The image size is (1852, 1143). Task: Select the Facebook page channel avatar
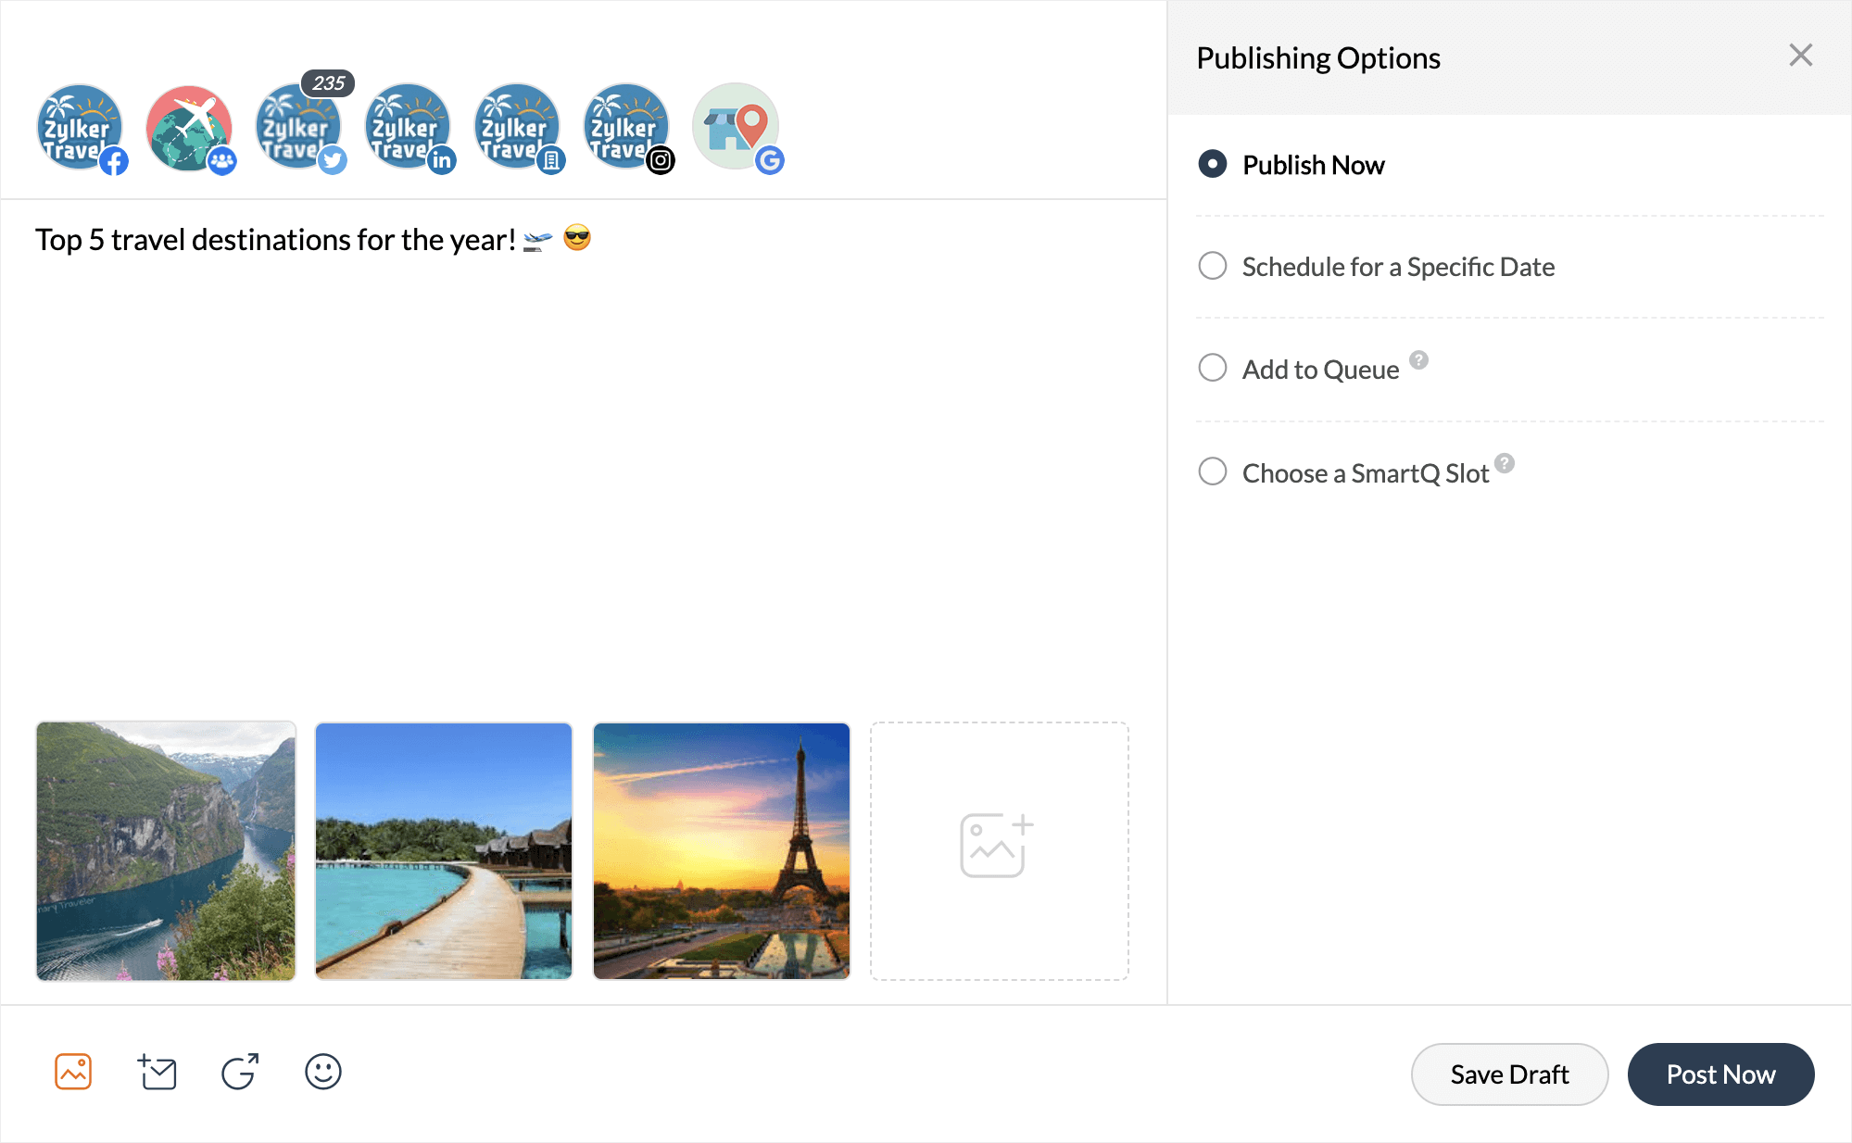81,128
